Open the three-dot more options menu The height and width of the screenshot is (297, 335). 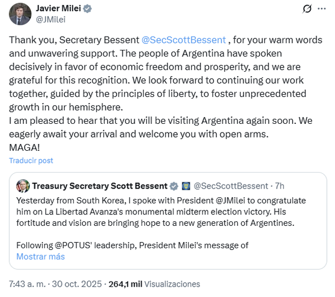(323, 10)
